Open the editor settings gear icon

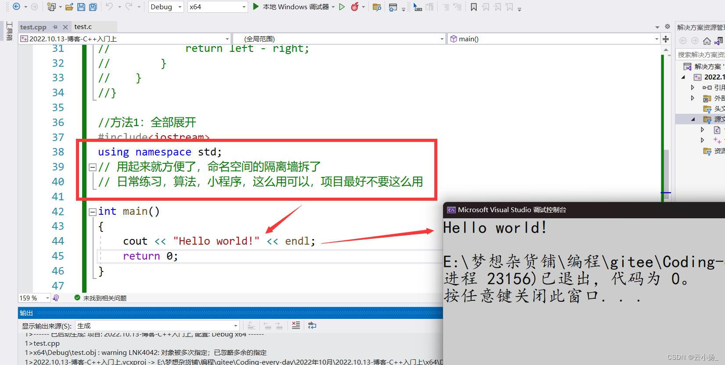[x=667, y=26]
